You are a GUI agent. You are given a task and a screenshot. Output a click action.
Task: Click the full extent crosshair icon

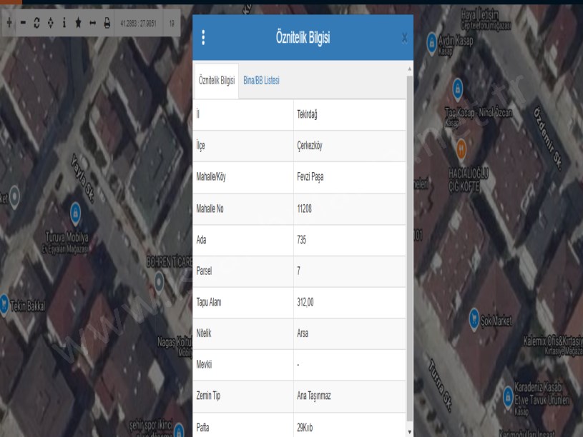(x=50, y=23)
